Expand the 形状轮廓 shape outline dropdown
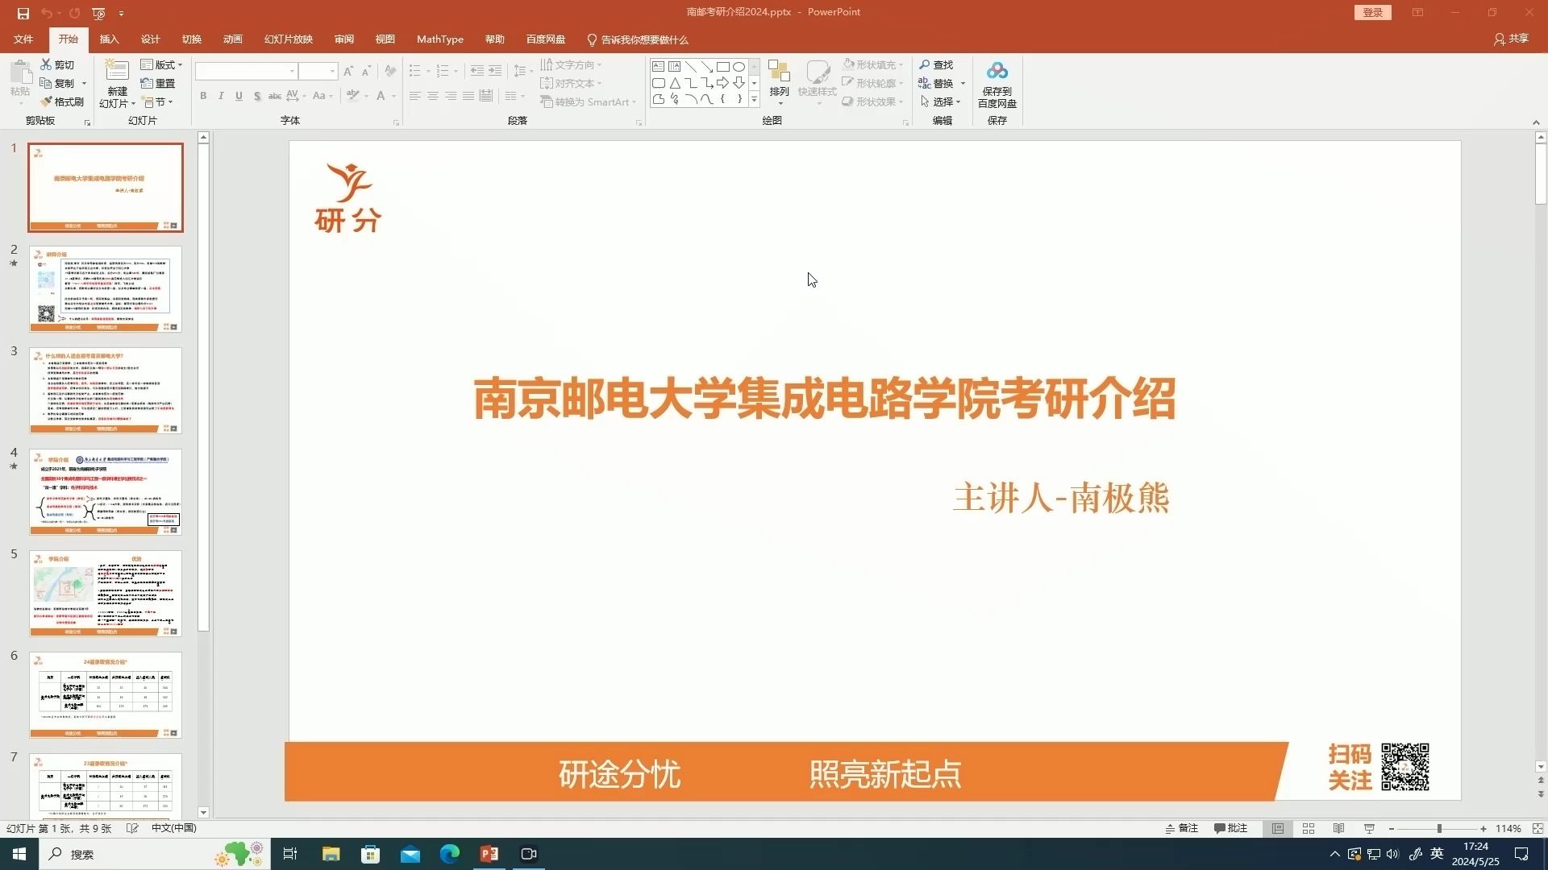The height and width of the screenshot is (870, 1548). click(901, 83)
